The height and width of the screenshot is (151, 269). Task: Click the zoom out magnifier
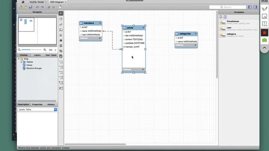[x=19, y=50]
